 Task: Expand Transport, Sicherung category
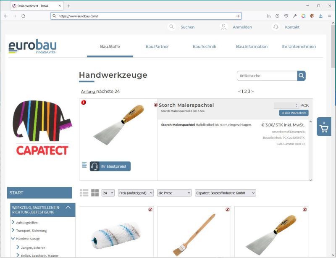(13, 230)
